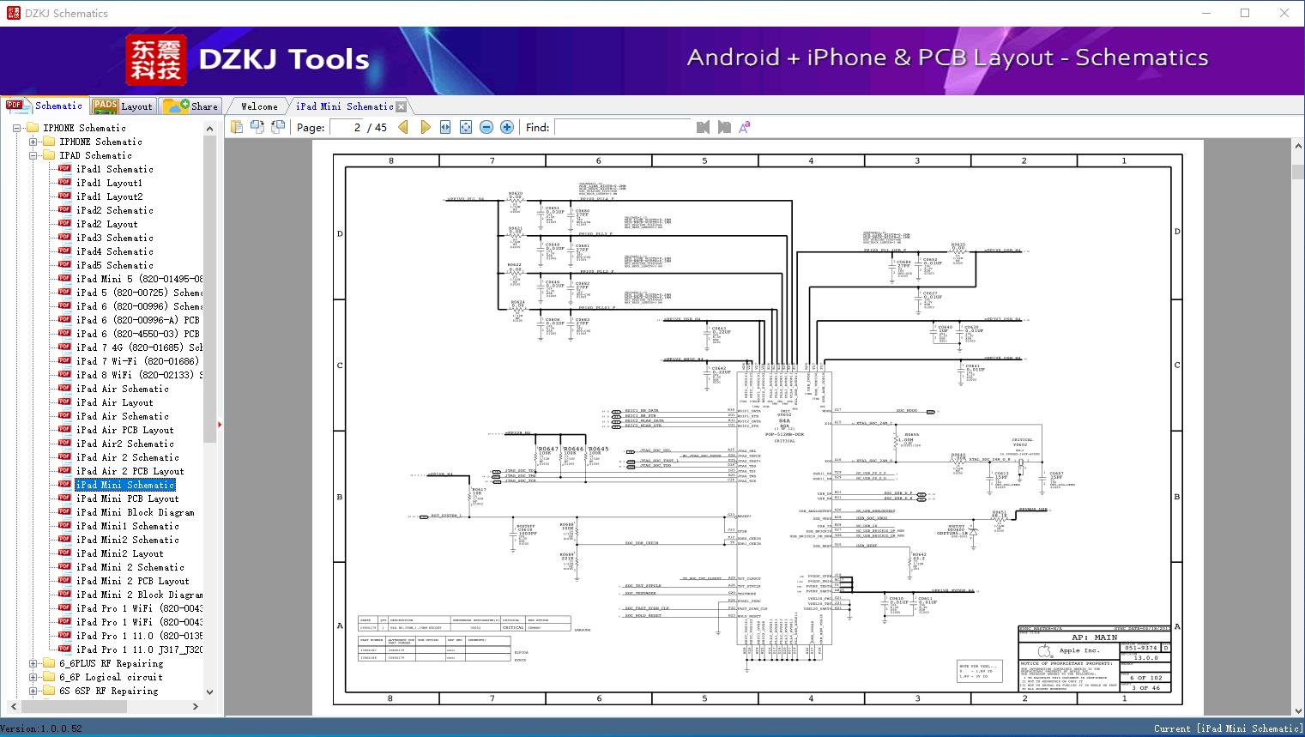
Task: Click the PDF icon beside iPad1 Schematic
Action: (x=64, y=169)
